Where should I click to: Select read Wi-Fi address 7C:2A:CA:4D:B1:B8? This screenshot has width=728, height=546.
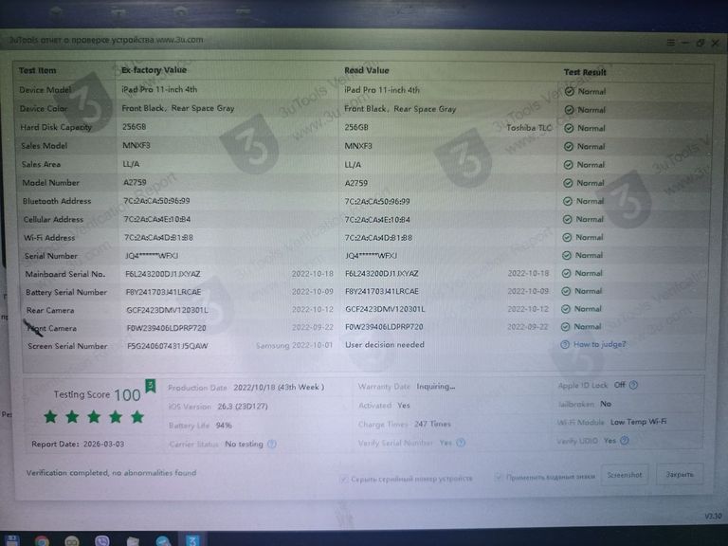[378, 238]
